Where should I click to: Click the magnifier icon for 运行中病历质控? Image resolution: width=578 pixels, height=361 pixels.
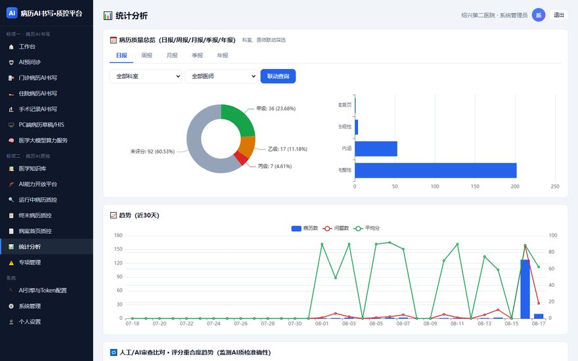[11, 200]
